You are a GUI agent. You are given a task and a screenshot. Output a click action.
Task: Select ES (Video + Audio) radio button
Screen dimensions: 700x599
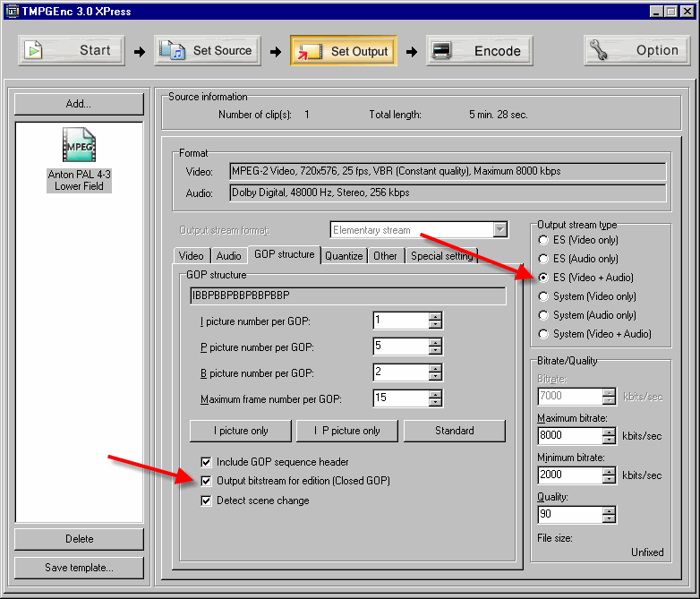543,278
